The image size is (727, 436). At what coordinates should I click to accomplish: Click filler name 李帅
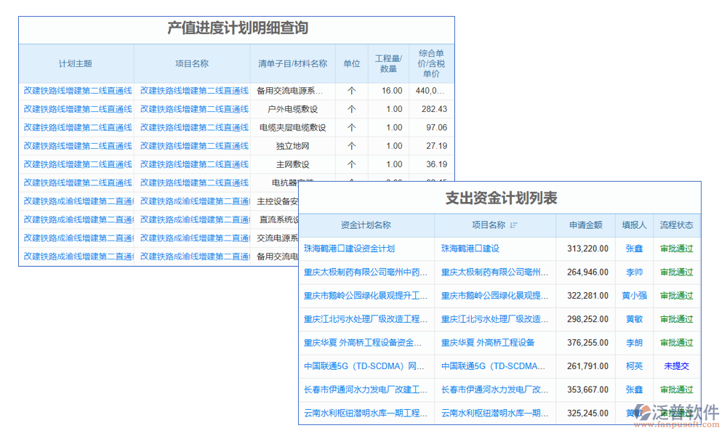point(635,272)
